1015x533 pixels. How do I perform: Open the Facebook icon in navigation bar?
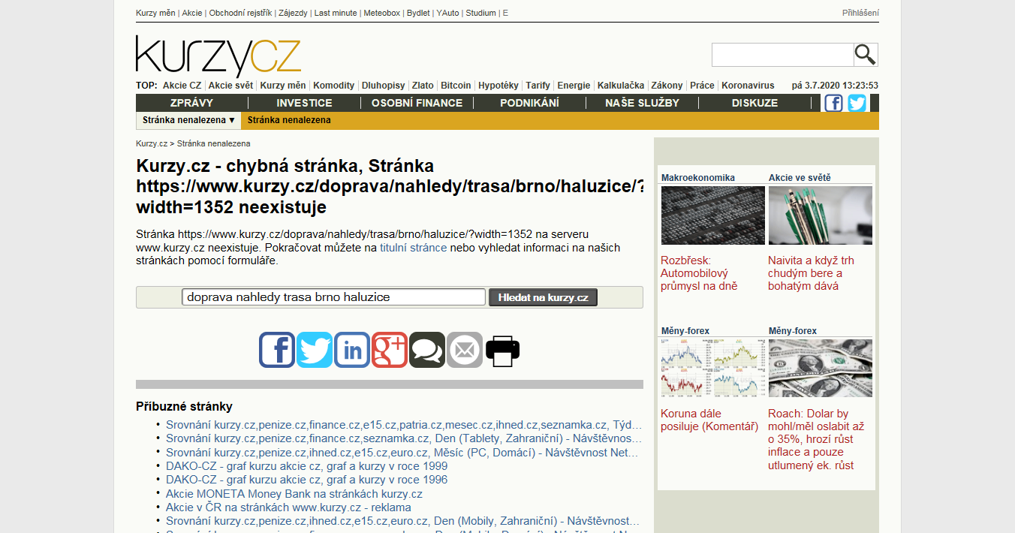[833, 103]
